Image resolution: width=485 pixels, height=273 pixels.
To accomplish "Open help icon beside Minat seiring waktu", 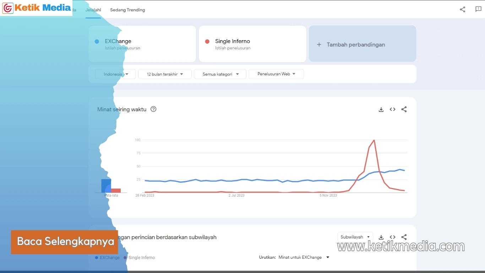I will click(153, 109).
